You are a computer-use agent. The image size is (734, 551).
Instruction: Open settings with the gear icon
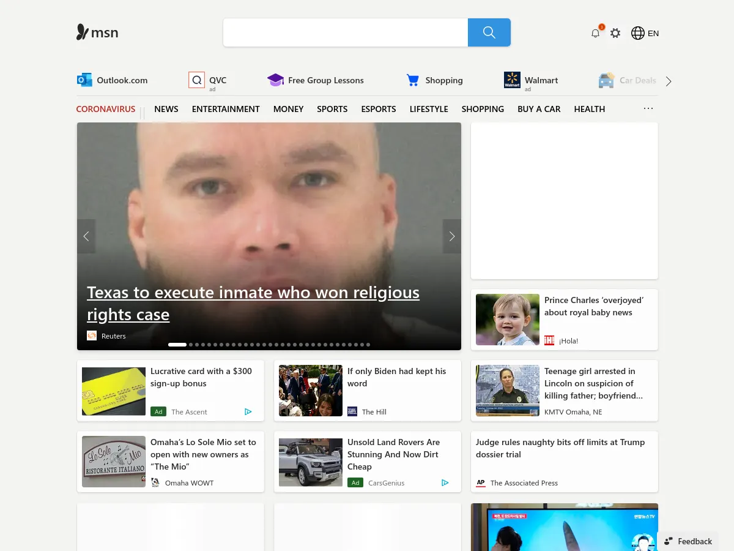(615, 33)
